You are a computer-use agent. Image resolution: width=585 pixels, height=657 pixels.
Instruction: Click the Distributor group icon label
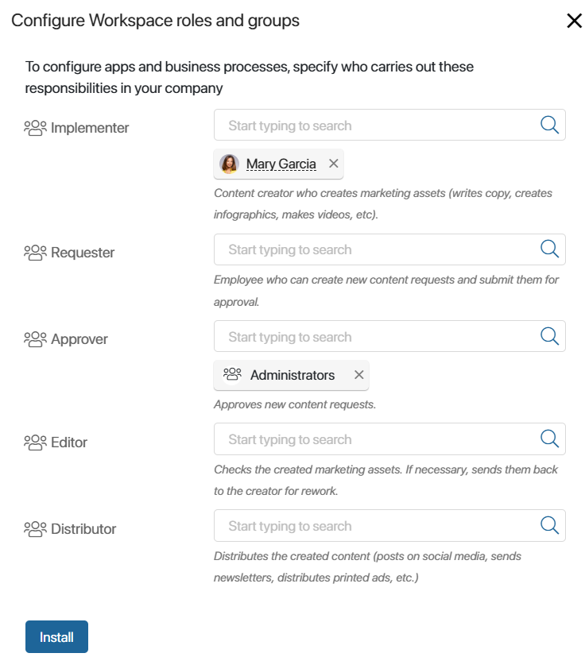35,529
